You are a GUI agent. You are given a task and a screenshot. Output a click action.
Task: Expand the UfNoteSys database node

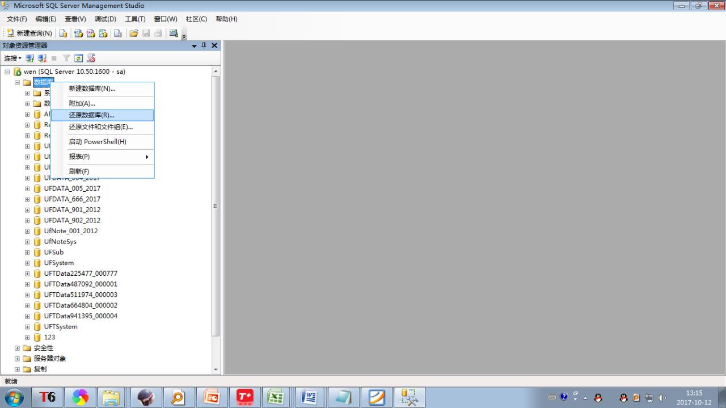click(x=27, y=242)
